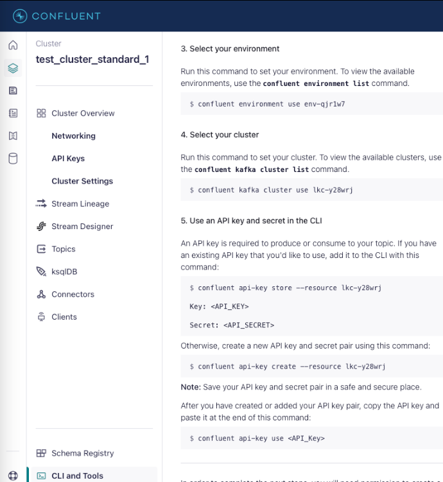Screen dimensions: 443x482
Task: Open Cluster Overview menu item
Action: [83, 113]
